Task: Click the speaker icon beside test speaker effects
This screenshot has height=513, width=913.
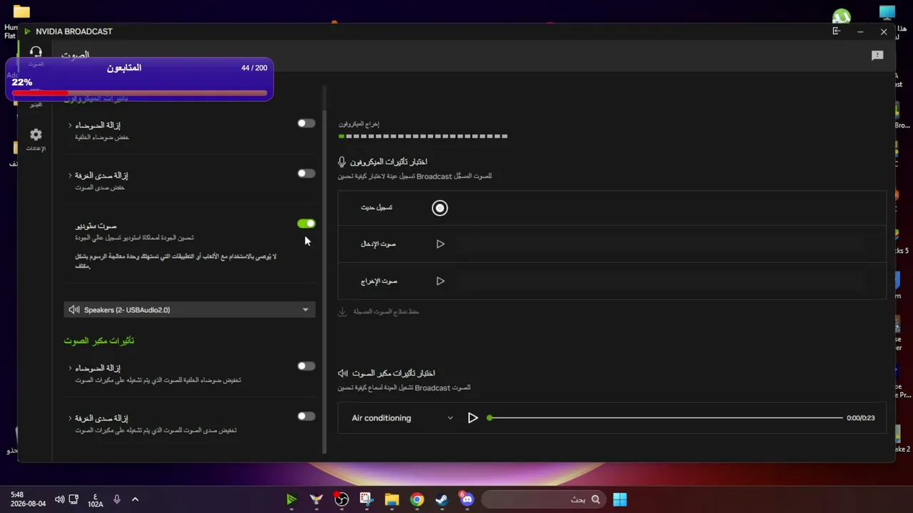Action: [x=342, y=373]
